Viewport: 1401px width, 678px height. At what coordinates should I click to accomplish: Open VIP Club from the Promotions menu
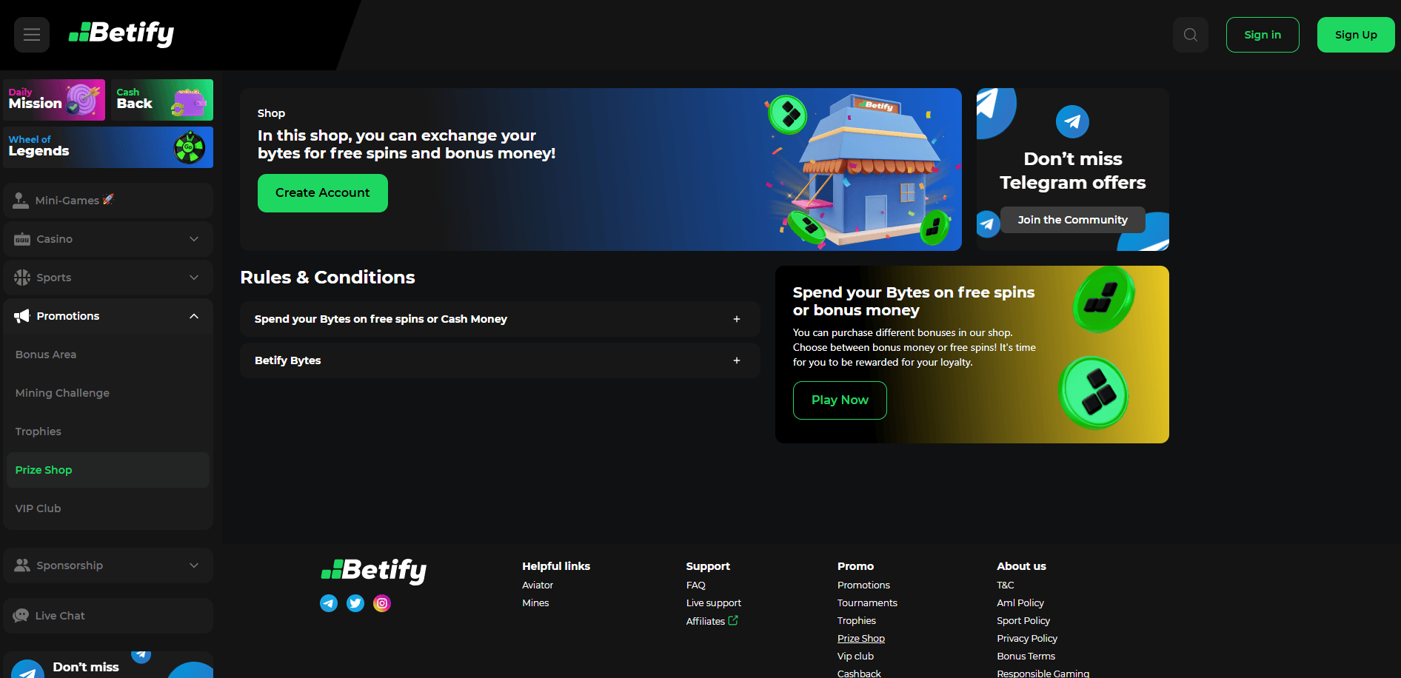(x=38, y=508)
